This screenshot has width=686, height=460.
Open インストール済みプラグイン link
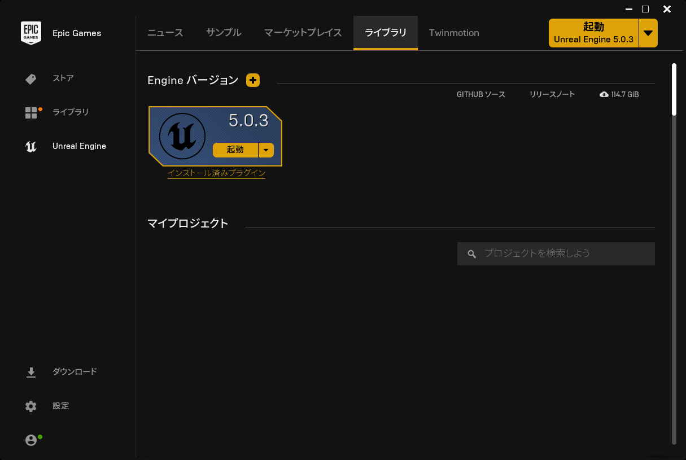216,174
